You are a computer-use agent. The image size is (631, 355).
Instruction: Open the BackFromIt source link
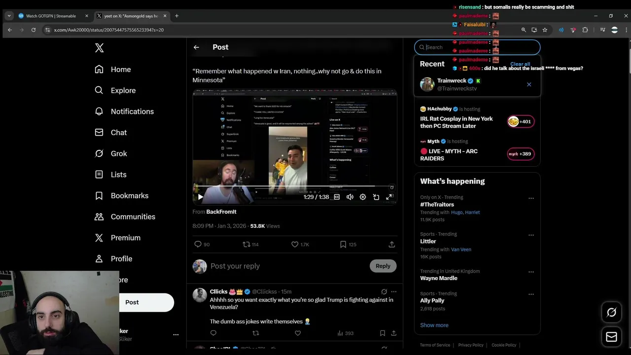(221, 212)
